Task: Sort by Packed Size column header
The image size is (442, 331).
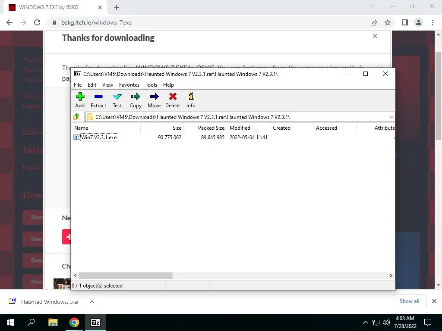Action: pyautogui.click(x=205, y=128)
